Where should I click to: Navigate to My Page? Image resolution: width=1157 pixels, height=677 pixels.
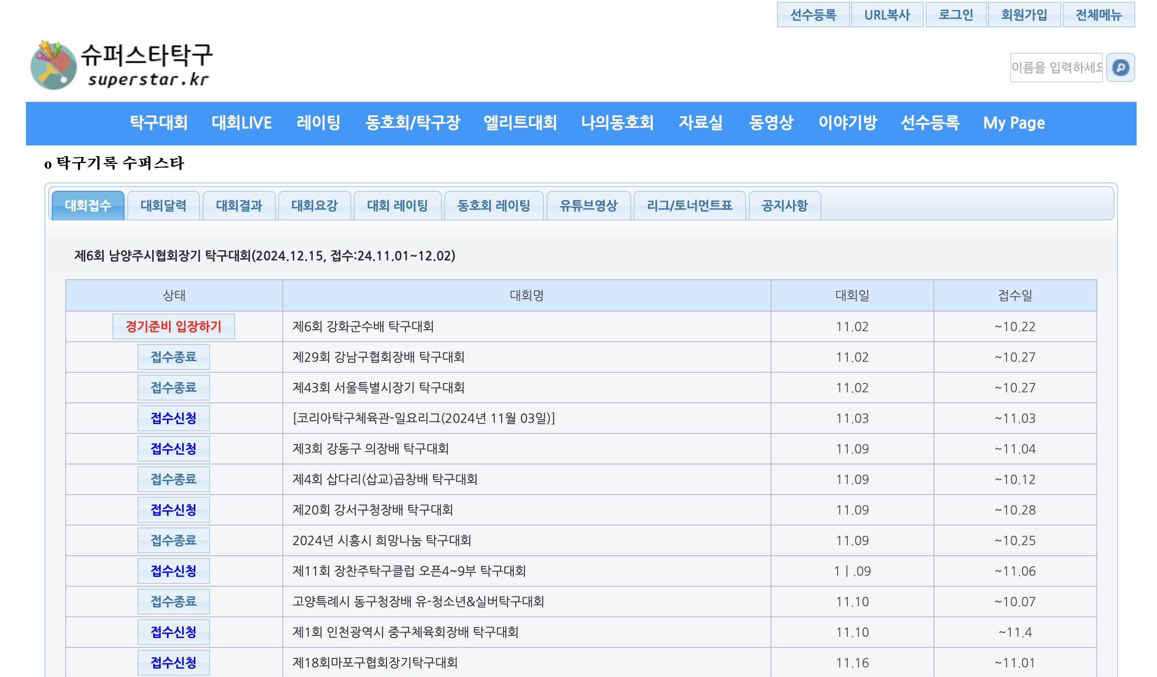click(1014, 123)
